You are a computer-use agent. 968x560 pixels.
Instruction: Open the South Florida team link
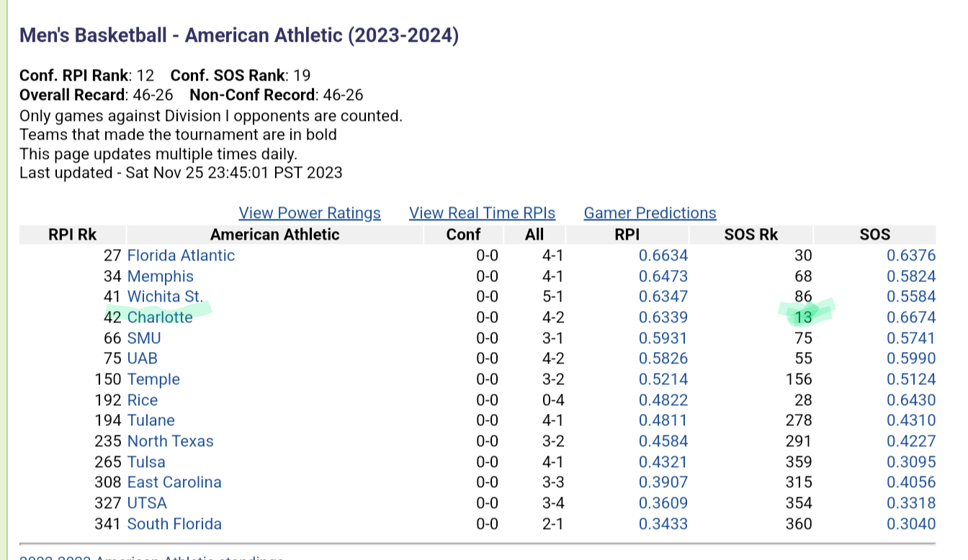(x=174, y=524)
